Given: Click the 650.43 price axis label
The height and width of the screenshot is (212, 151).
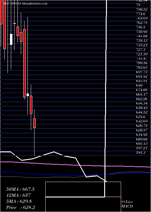Looking at the screenshot, I should click(x=142, y=108).
